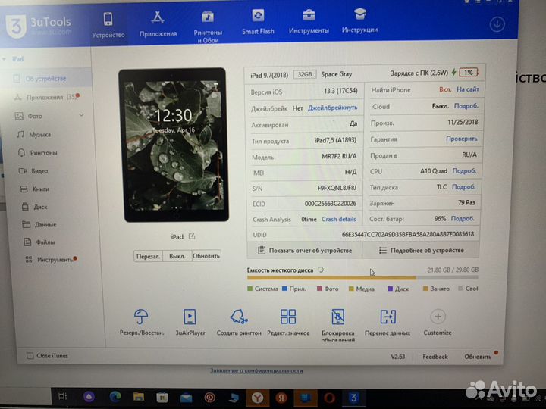Open the Инструменты tab in top bar
546x409 pixels.
coord(309,21)
